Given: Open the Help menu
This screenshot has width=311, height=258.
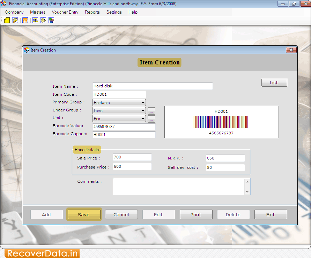Looking at the screenshot, I should click(133, 12).
